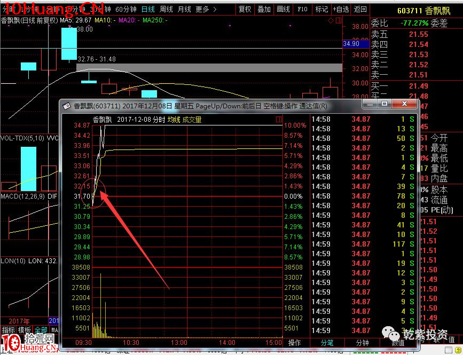This screenshot has height=355, width=463.
Task: Switch to the 60分钟 period
Action: (x=126, y=10)
